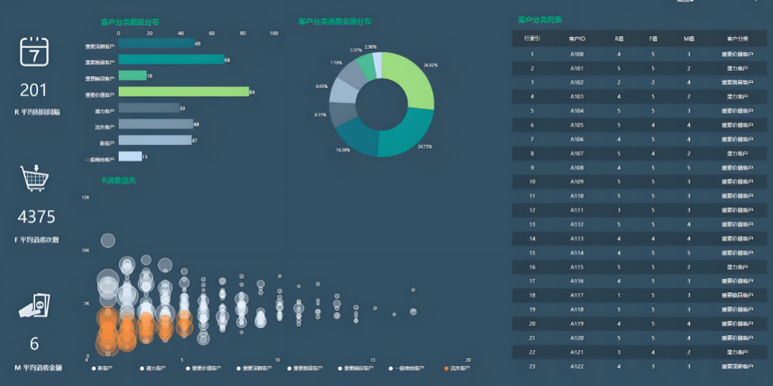This screenshot has height=386, width=773.
Task: Select customer ID cell A120
Action: coord(577,338)
